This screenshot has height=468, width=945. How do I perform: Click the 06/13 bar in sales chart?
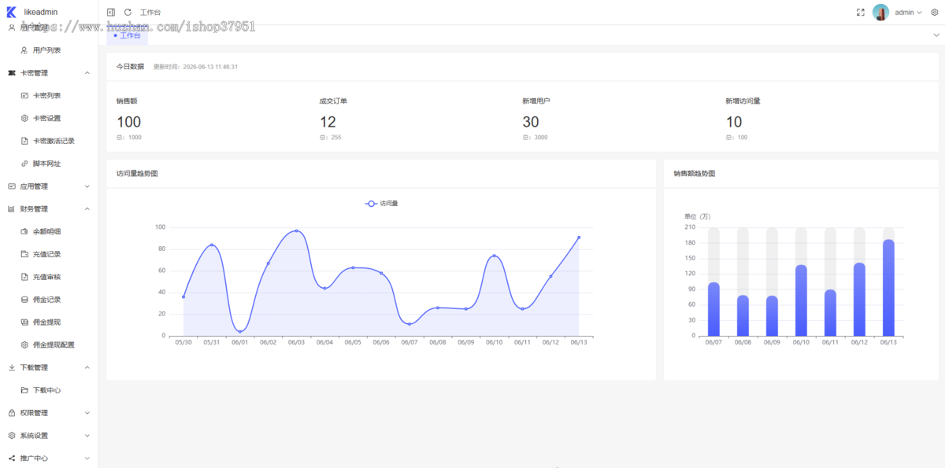[888, 288]
